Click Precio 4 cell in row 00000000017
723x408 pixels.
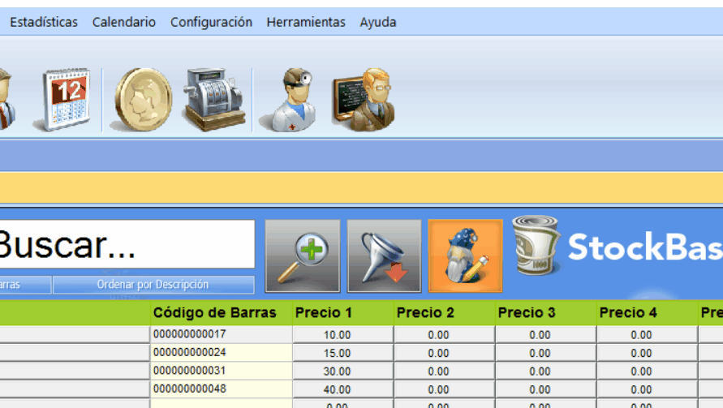(x=648, y=335)
